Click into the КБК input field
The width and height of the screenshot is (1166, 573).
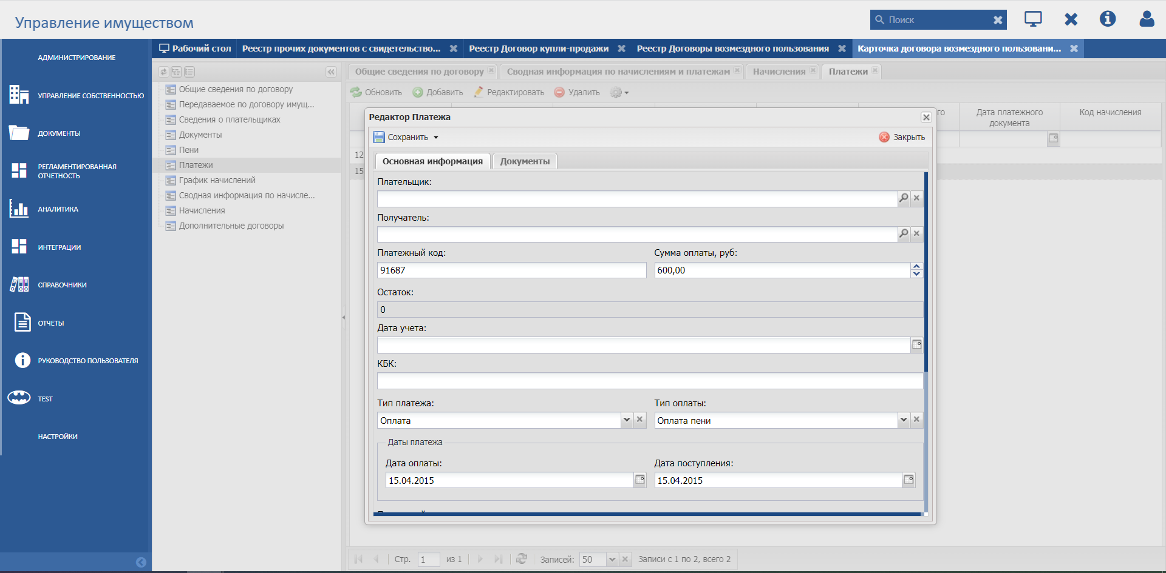pos(650,381)
